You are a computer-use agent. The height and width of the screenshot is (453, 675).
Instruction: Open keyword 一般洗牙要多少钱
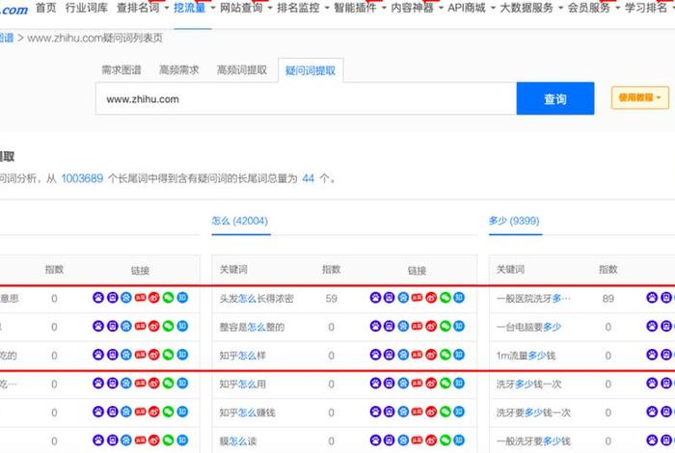[533, 441]
